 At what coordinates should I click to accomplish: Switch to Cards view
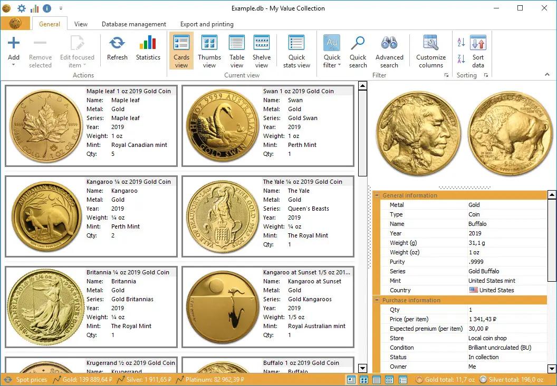[181, 51]
